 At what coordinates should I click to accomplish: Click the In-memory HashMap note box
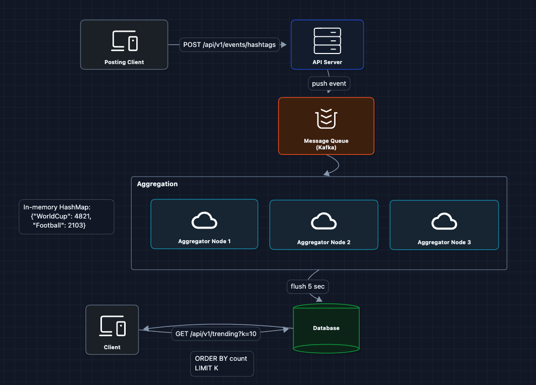pyautogui.click(x=66, y=216)
